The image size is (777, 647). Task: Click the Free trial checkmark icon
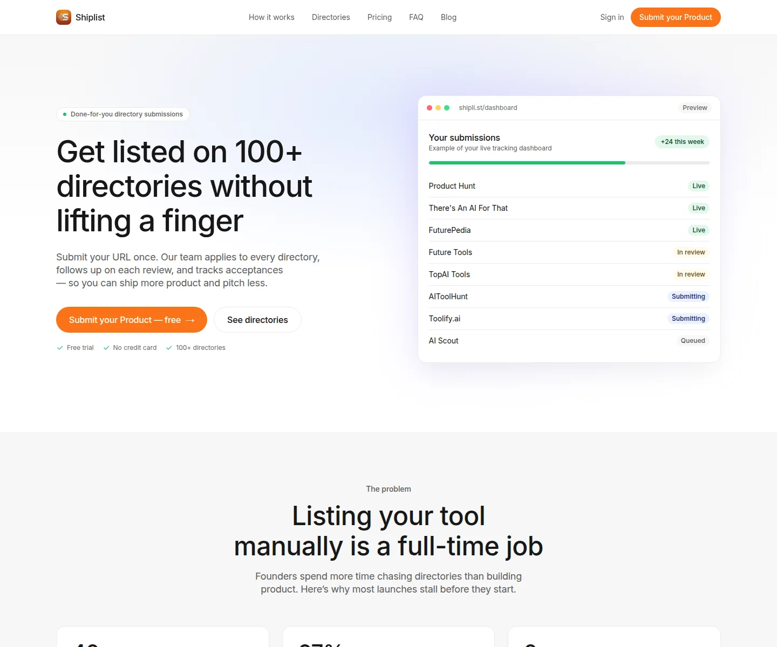click(x=60, y=348)
